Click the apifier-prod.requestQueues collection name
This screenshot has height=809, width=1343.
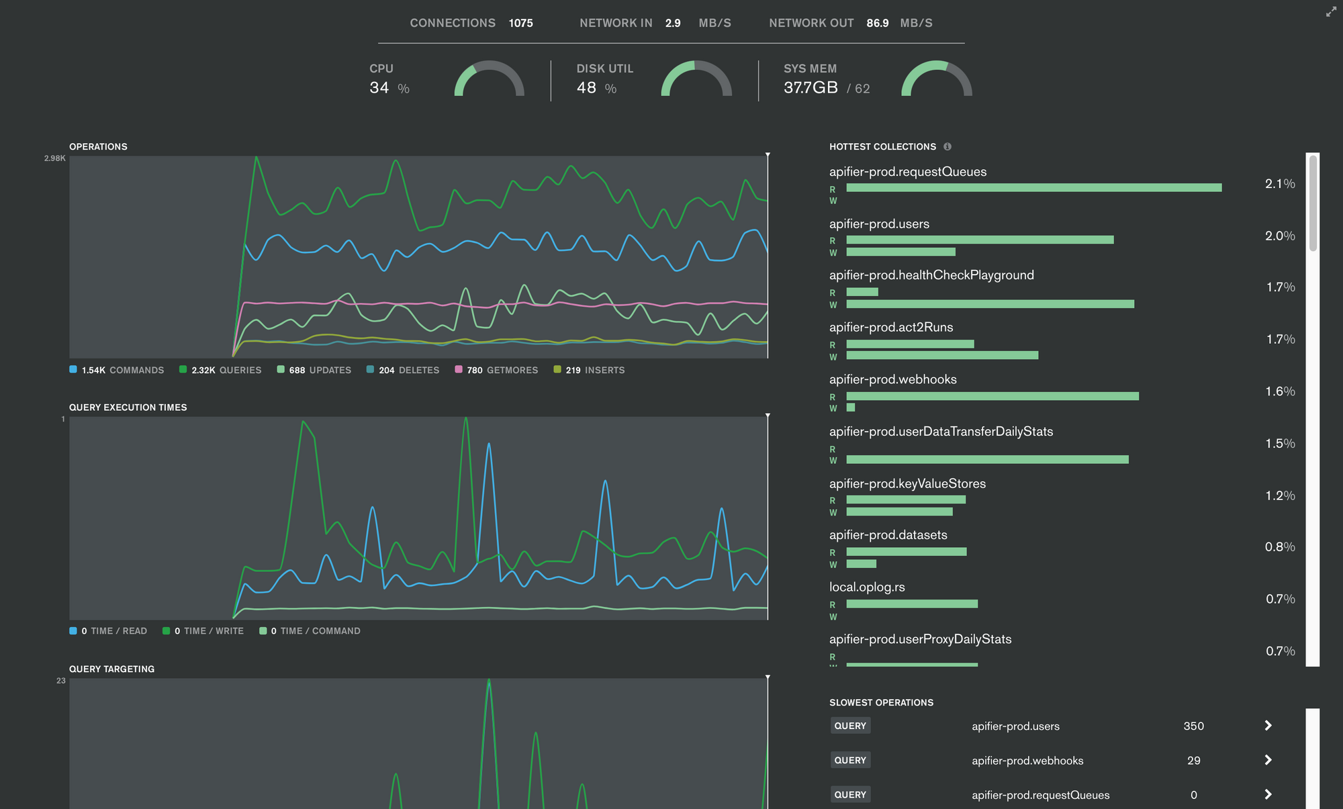click(x=907, y=172)
